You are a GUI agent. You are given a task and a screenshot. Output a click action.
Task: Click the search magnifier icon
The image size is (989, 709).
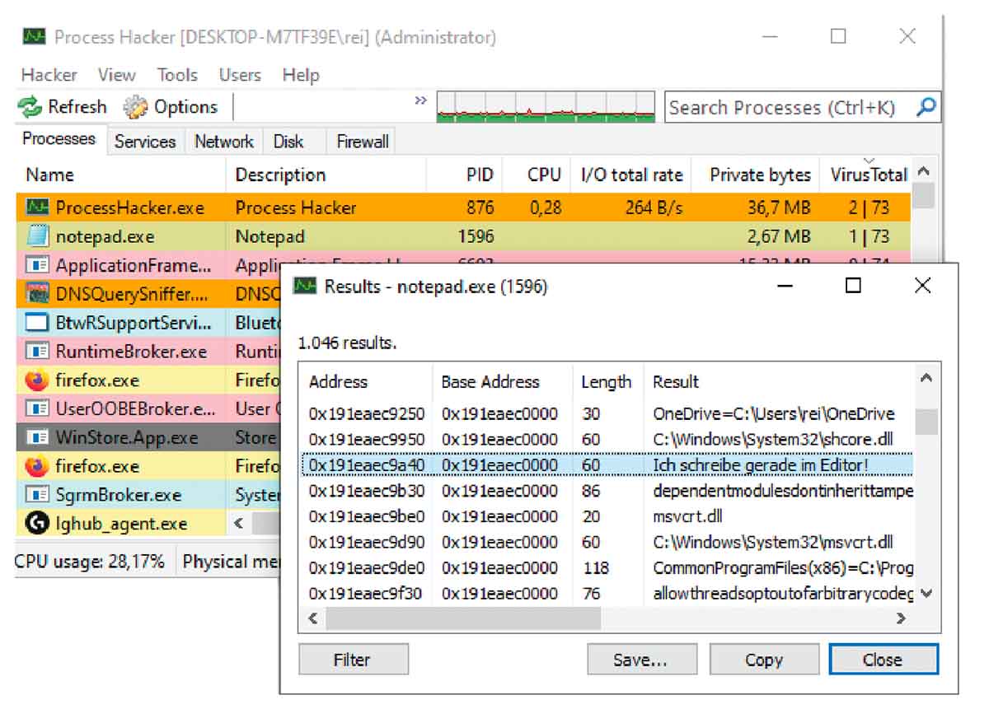tap(926, 107)
